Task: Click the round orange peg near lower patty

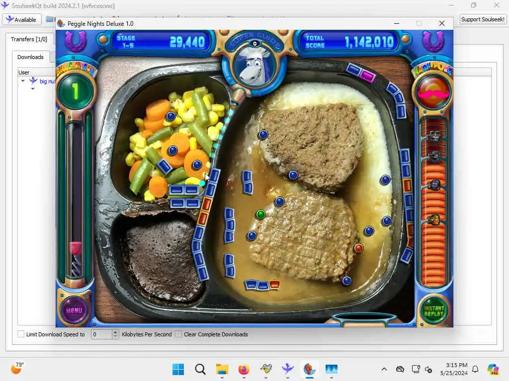Action: [x=358, y=248]
